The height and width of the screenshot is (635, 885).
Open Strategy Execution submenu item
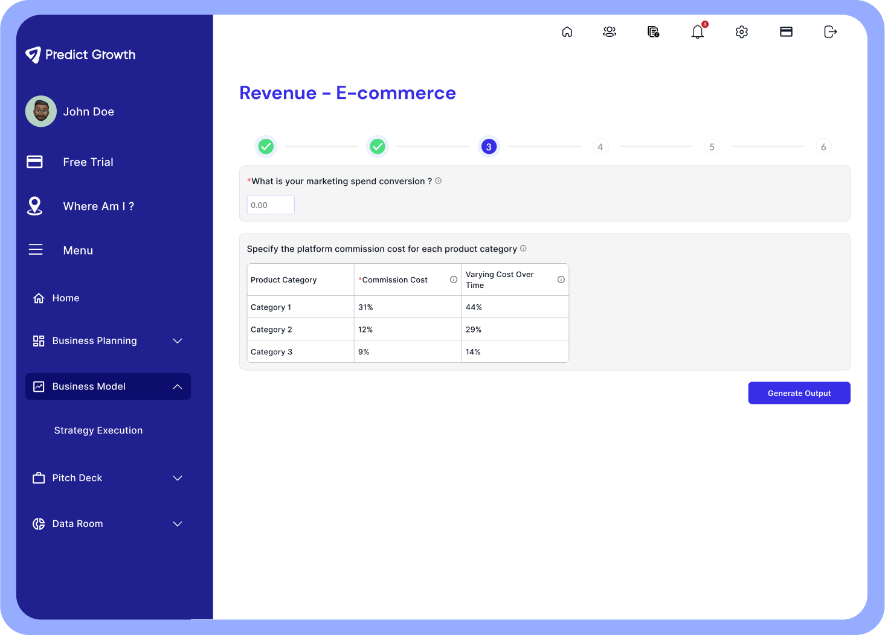coord(98,430)
